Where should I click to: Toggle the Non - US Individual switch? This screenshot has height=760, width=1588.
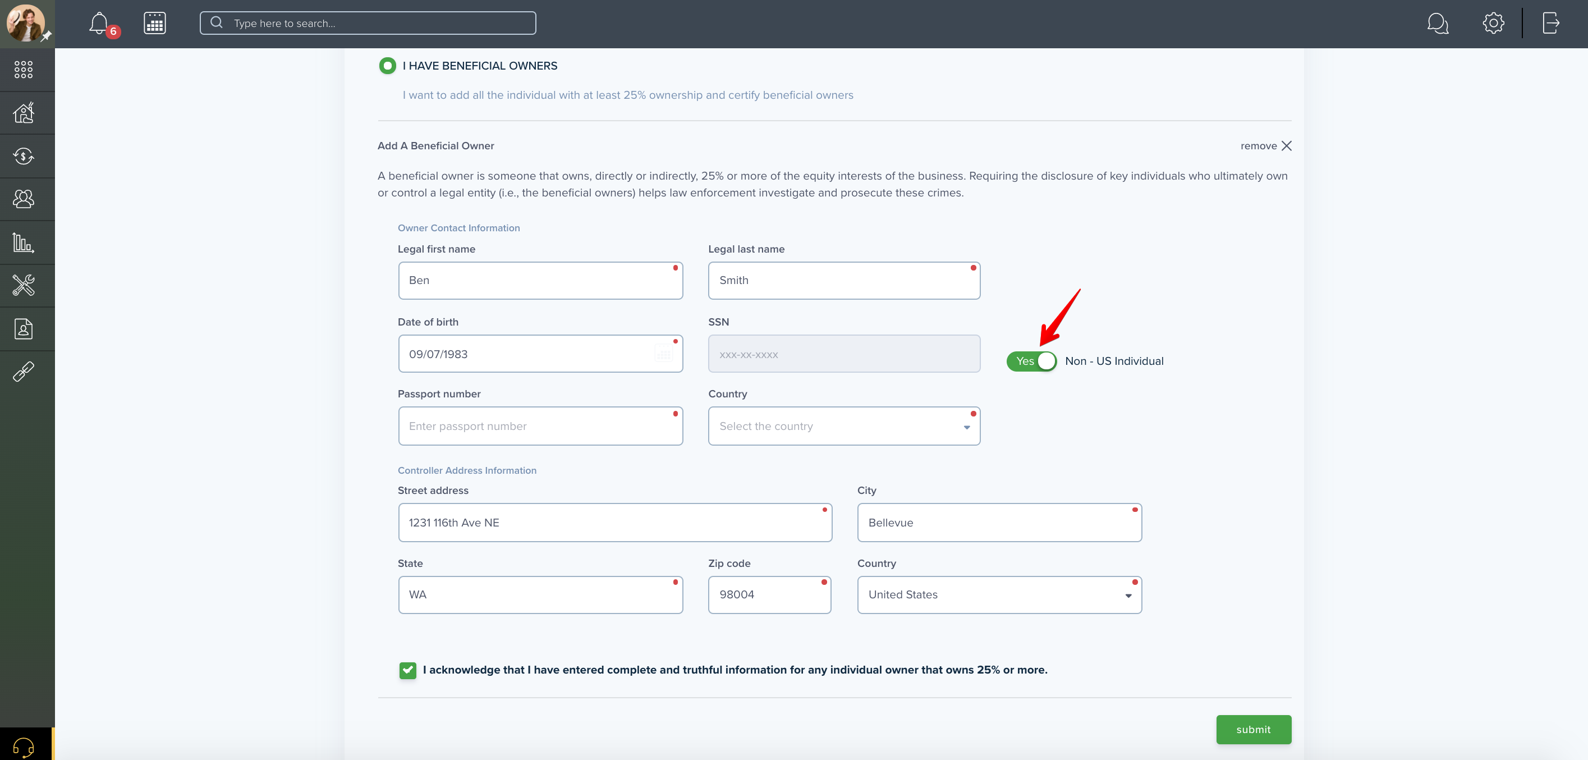[x=1031, y=361]
